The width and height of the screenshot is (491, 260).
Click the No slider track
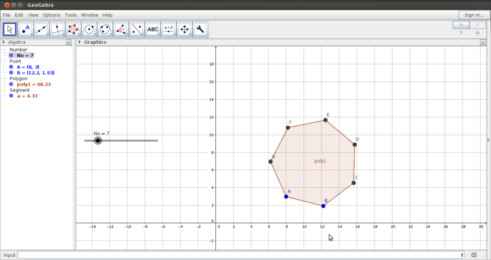coord(121,140)
